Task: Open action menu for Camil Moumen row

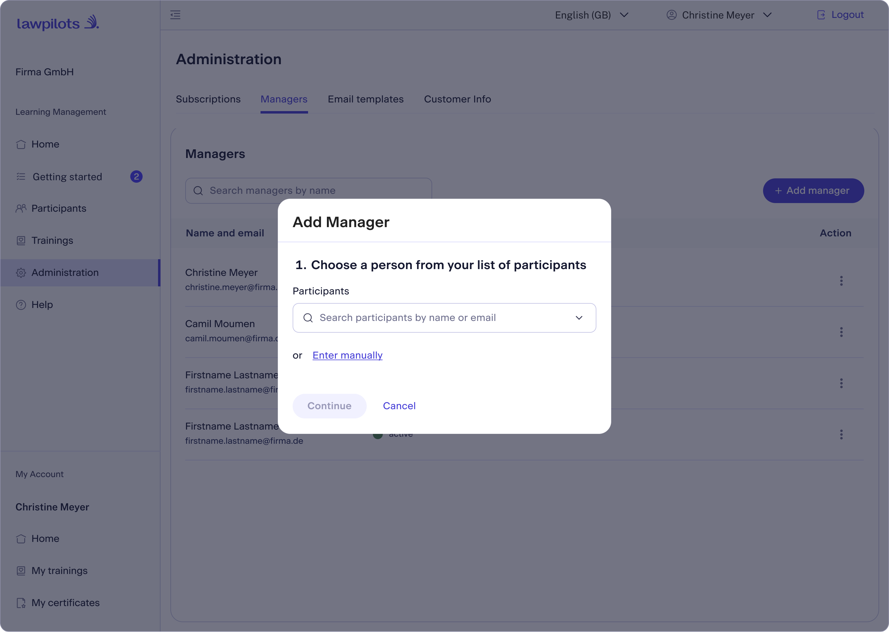Action: point(841,332)
